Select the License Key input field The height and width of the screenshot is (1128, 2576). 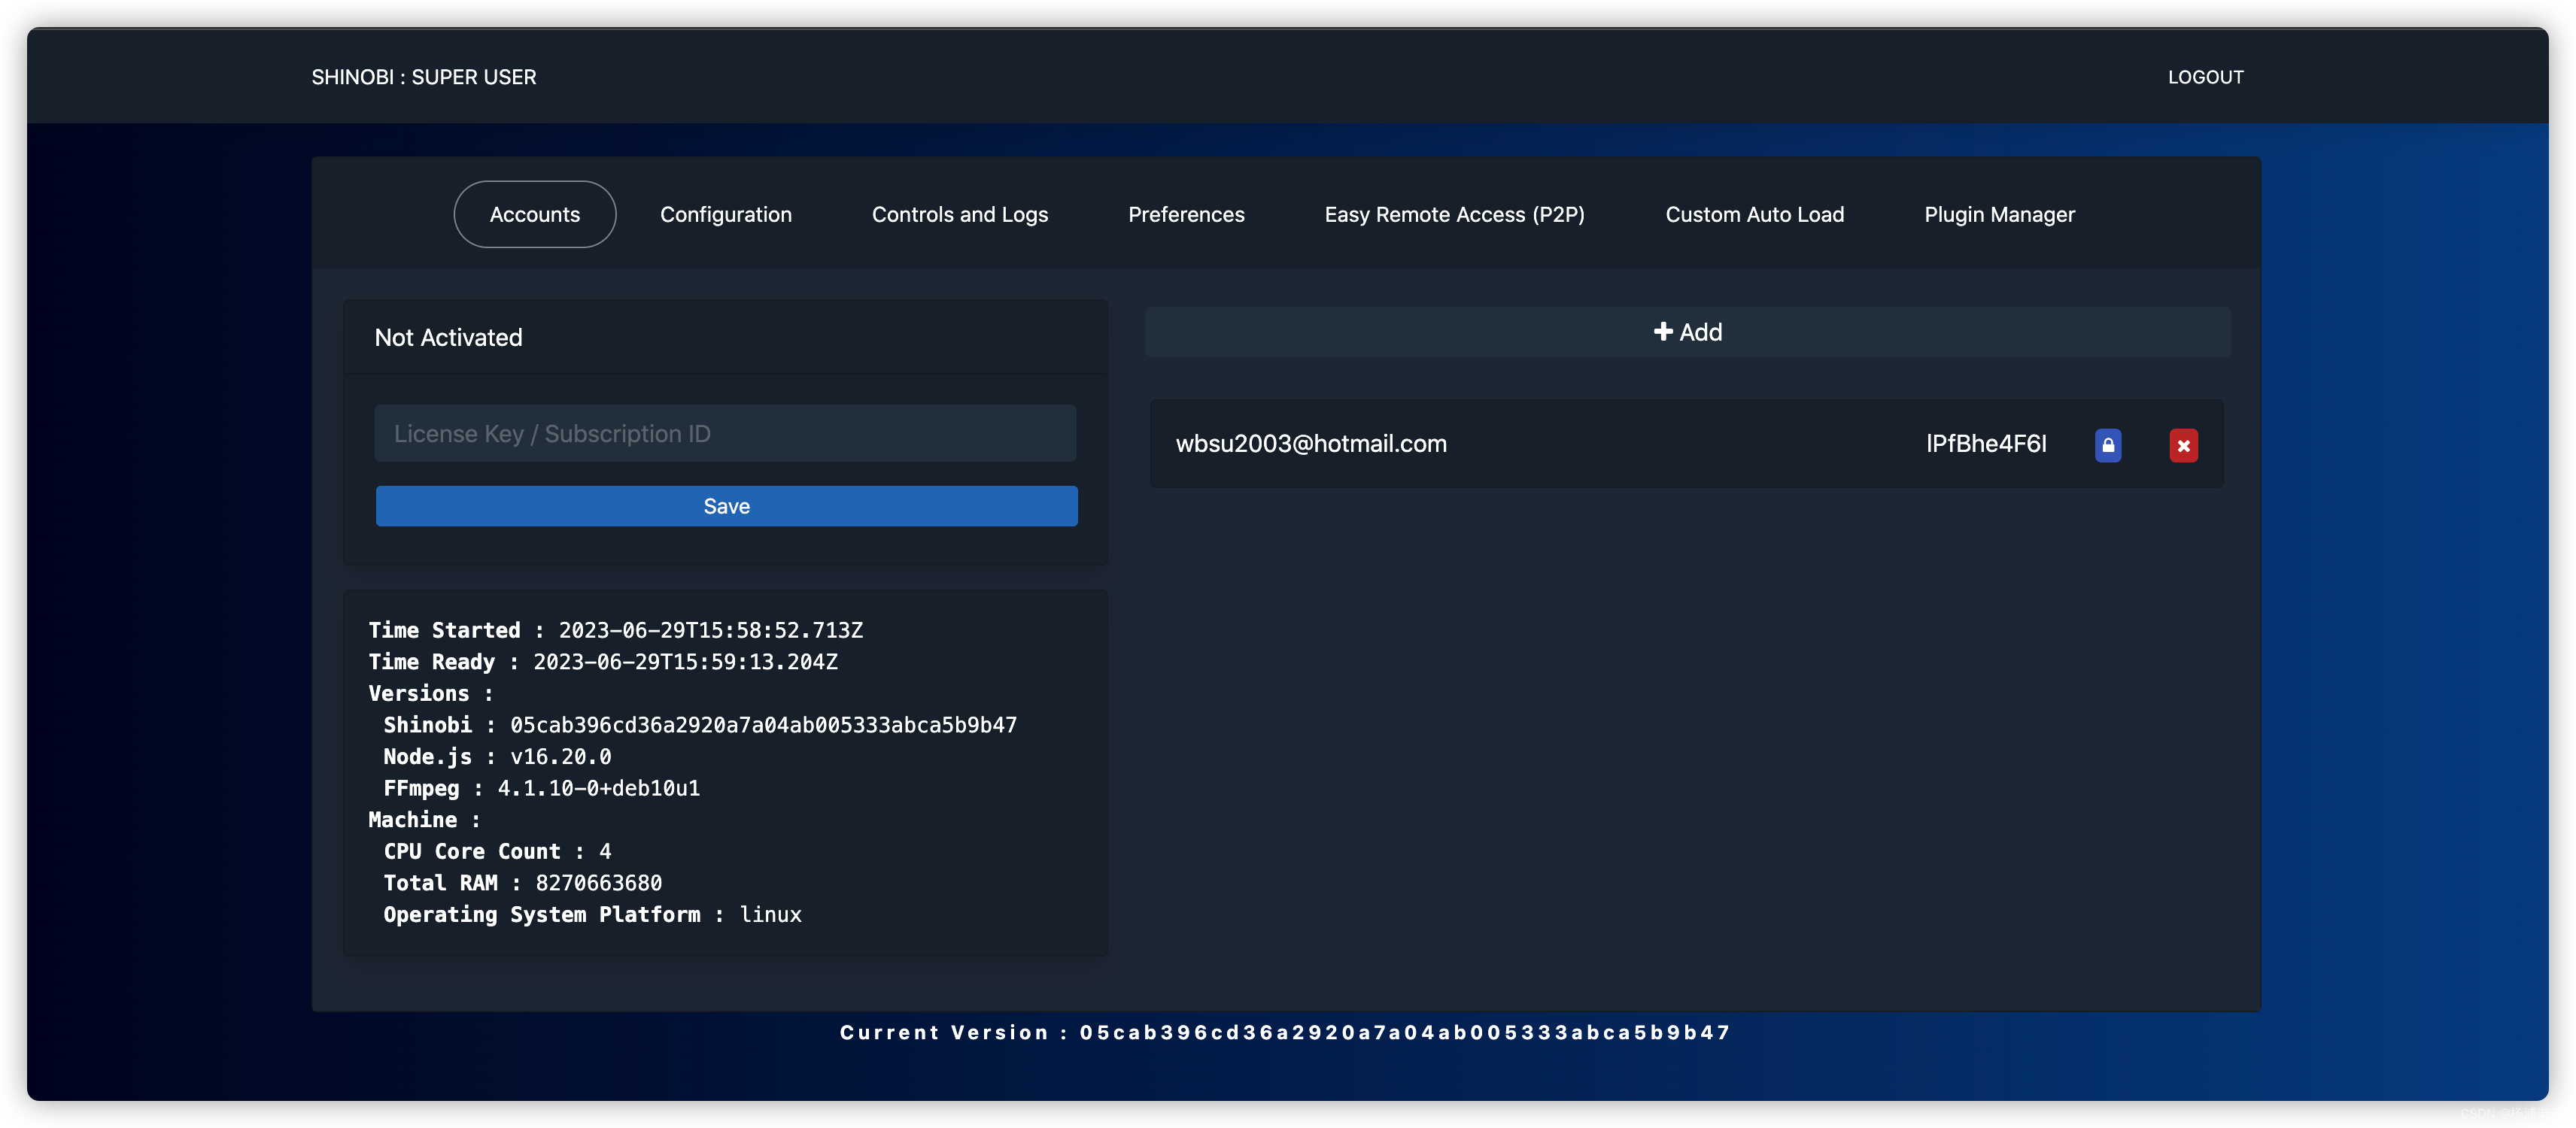(x=726, y=432)
